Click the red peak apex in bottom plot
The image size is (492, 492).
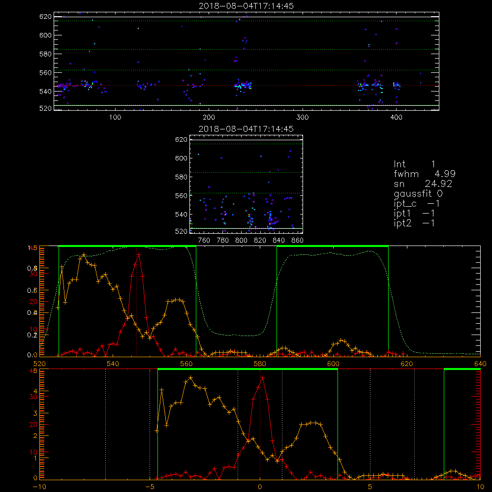[262, 377]
